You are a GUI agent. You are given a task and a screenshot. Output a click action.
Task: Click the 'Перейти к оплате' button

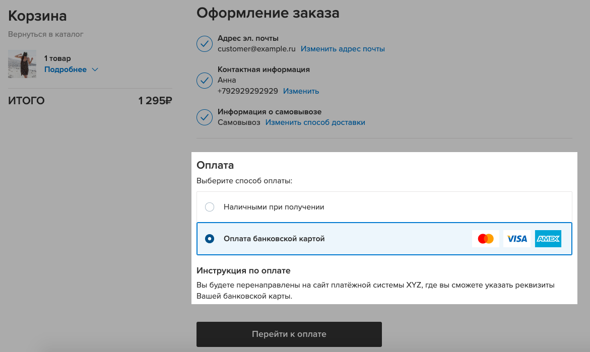point(289,334)
